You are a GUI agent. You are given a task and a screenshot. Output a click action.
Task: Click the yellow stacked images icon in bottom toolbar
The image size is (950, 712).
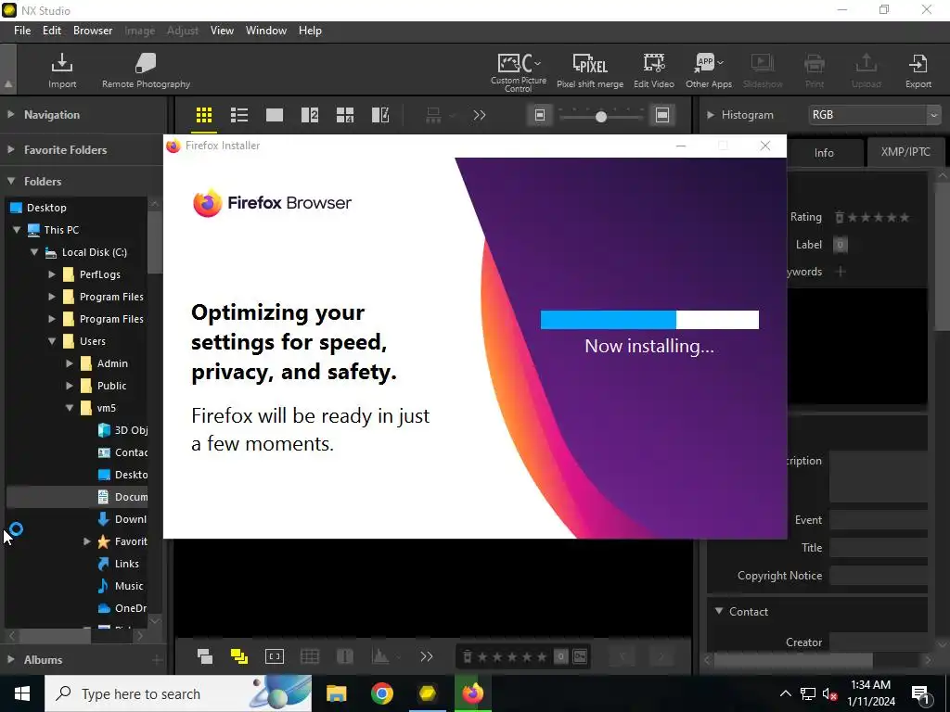[x=239, y=656]
